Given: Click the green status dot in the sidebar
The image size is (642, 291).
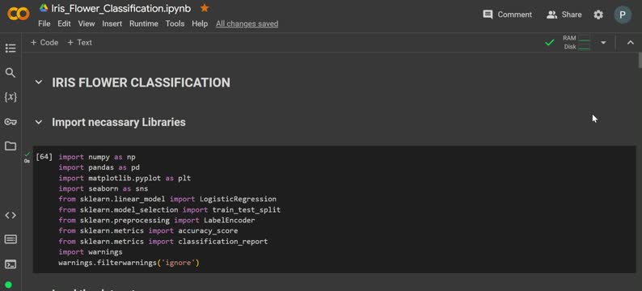Looking at the screenshot, I should [x=8, y=285].
